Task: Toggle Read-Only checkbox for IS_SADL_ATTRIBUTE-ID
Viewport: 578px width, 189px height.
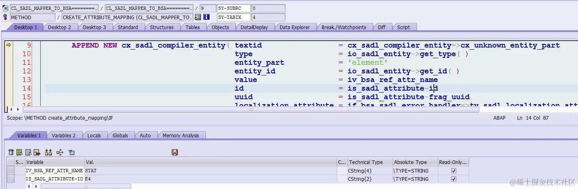Action: click(454, 179)
